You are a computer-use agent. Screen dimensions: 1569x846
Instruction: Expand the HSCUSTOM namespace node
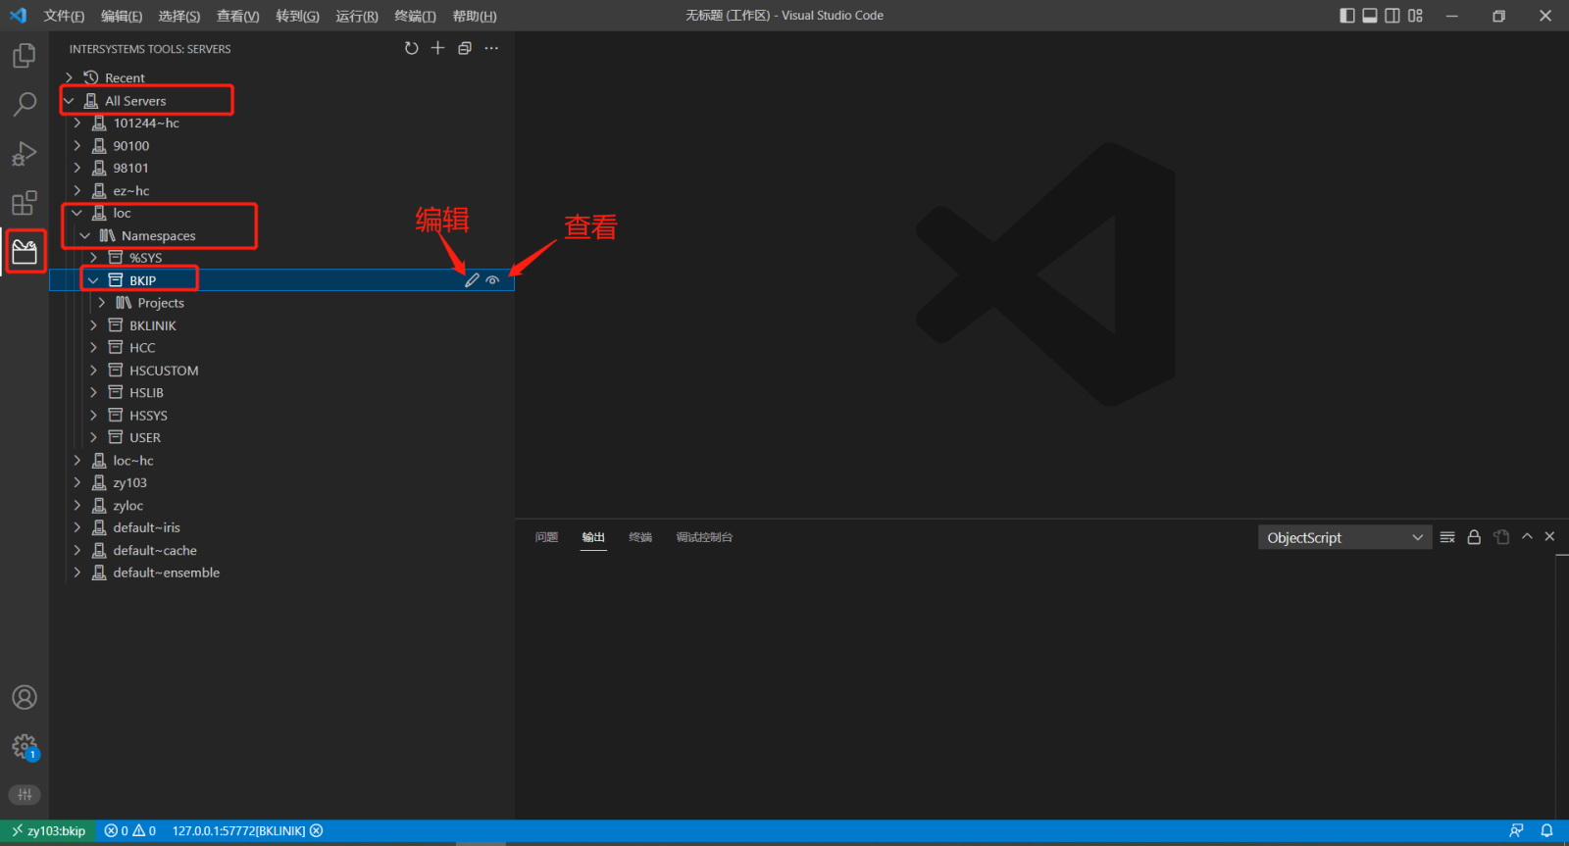point(94,371)
